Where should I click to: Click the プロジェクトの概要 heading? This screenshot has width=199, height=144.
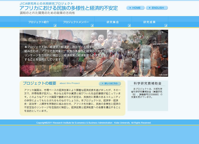click(x=40, y=83)
